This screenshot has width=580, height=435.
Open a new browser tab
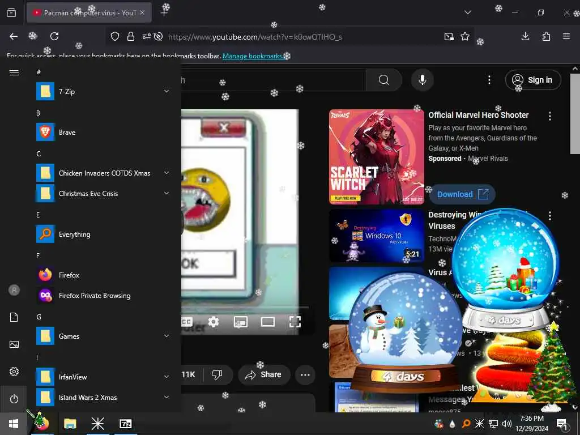click(164, 12)
